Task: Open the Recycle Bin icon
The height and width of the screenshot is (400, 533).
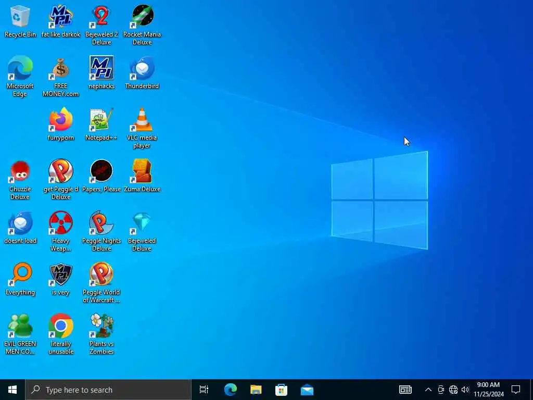Action: tap(20, 21)
